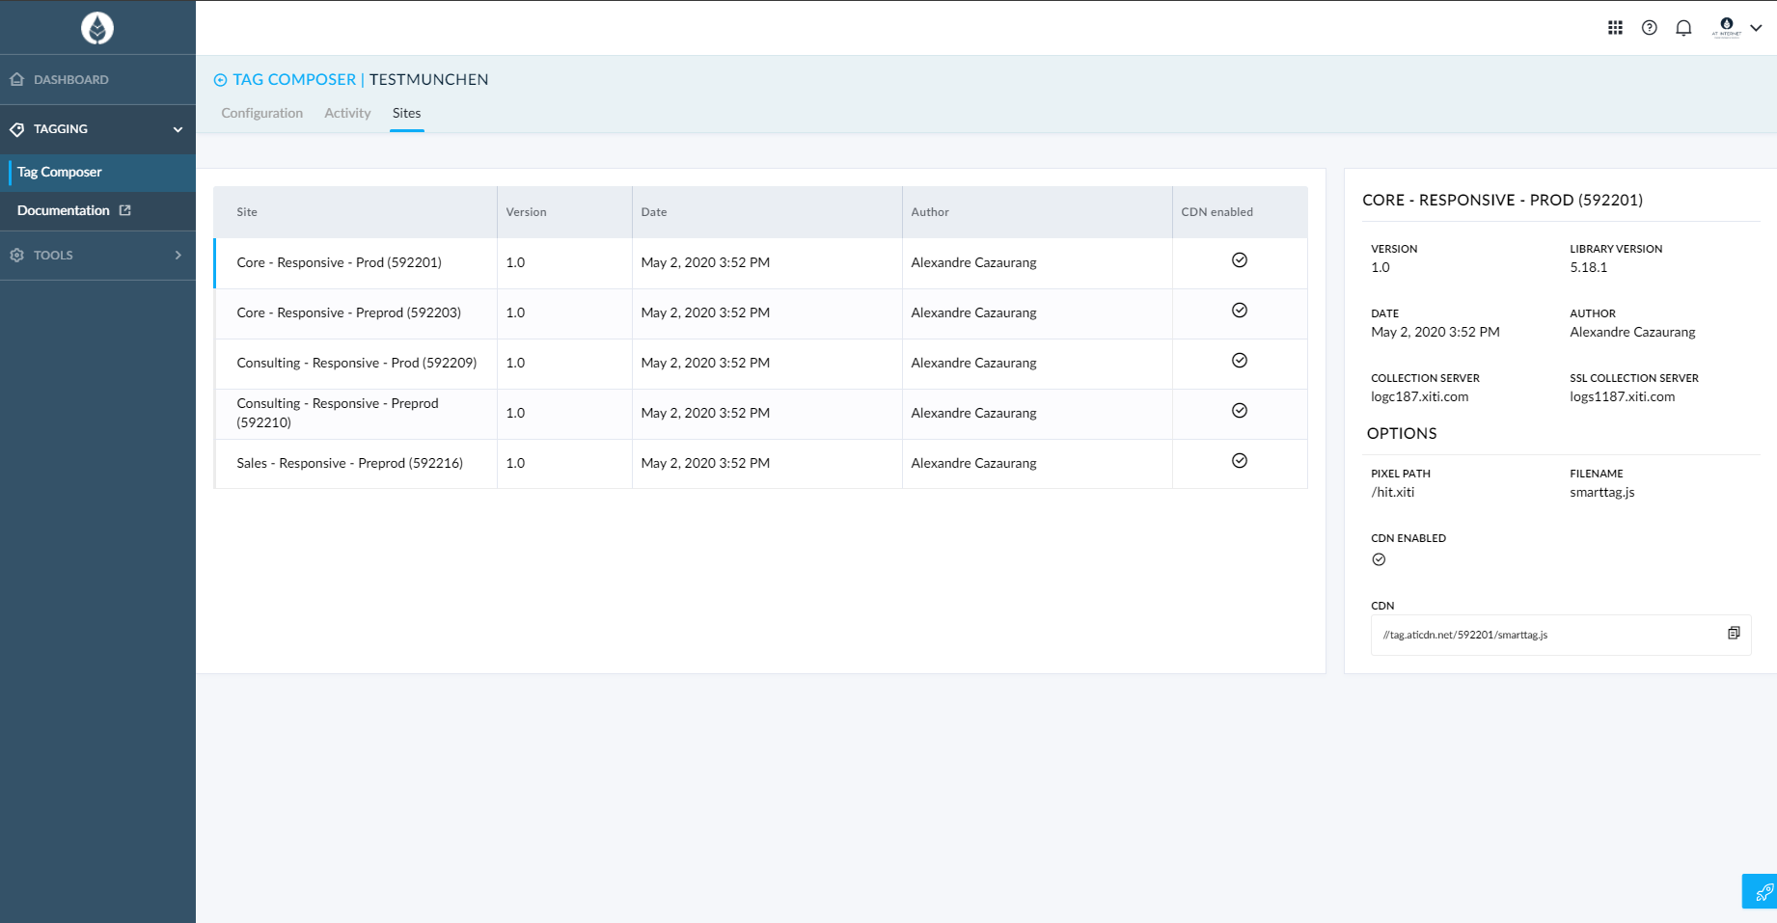The width and height of the screenshot is (1777, 923).
Task: Click the Tag Composer back arrow icon
Action: (x=220, y=80)
